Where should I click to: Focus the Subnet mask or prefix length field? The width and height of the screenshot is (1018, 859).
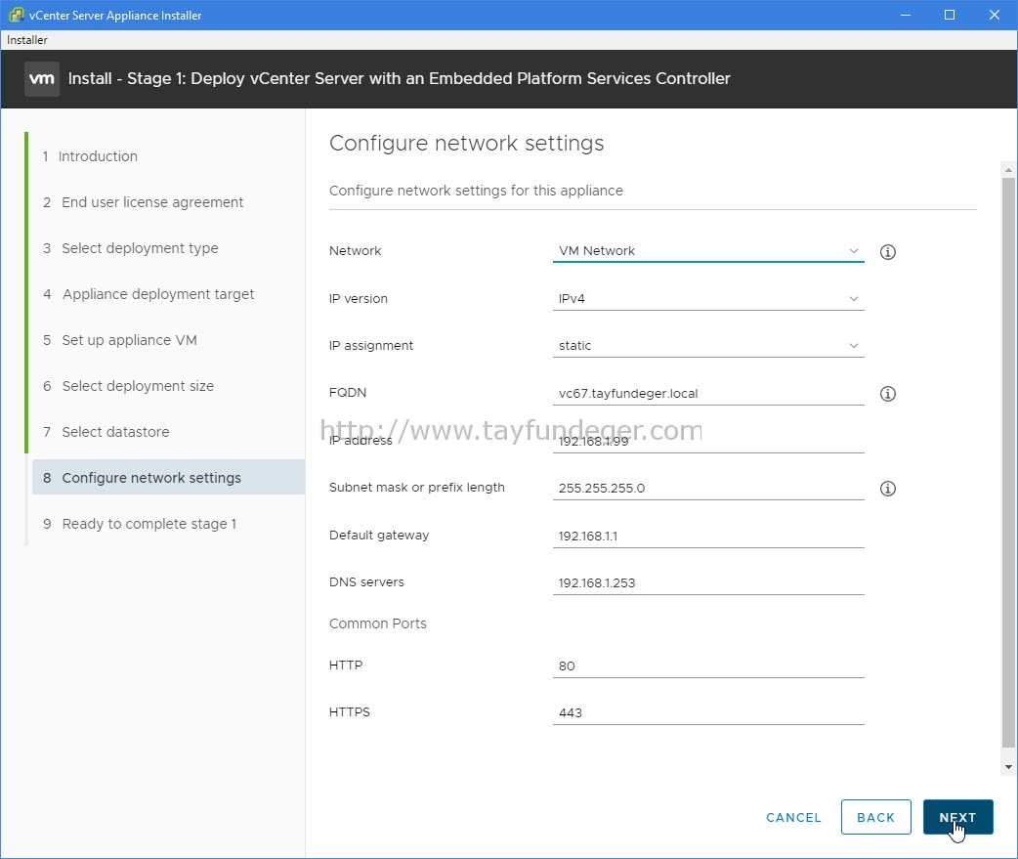point(707,489)
